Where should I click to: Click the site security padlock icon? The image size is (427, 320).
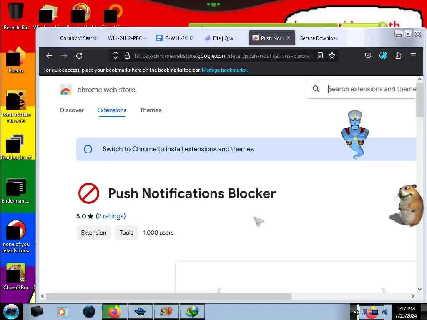click(127, 56)
